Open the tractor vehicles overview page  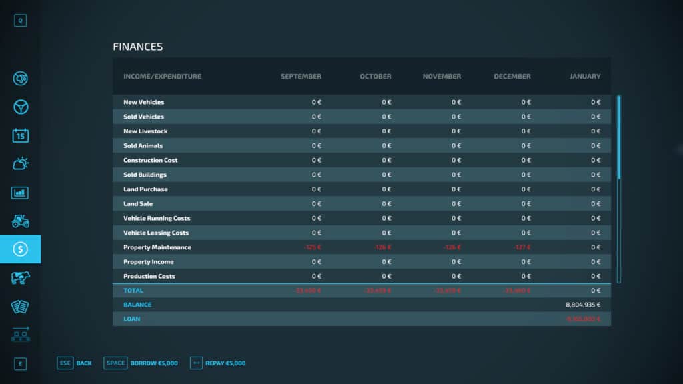coord(21,221)
